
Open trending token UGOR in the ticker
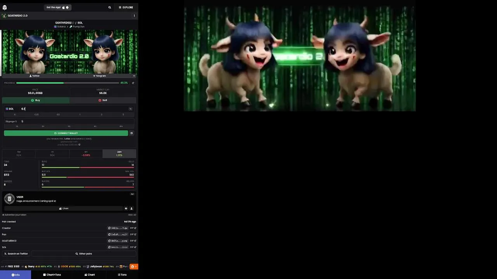click(68, 267)
